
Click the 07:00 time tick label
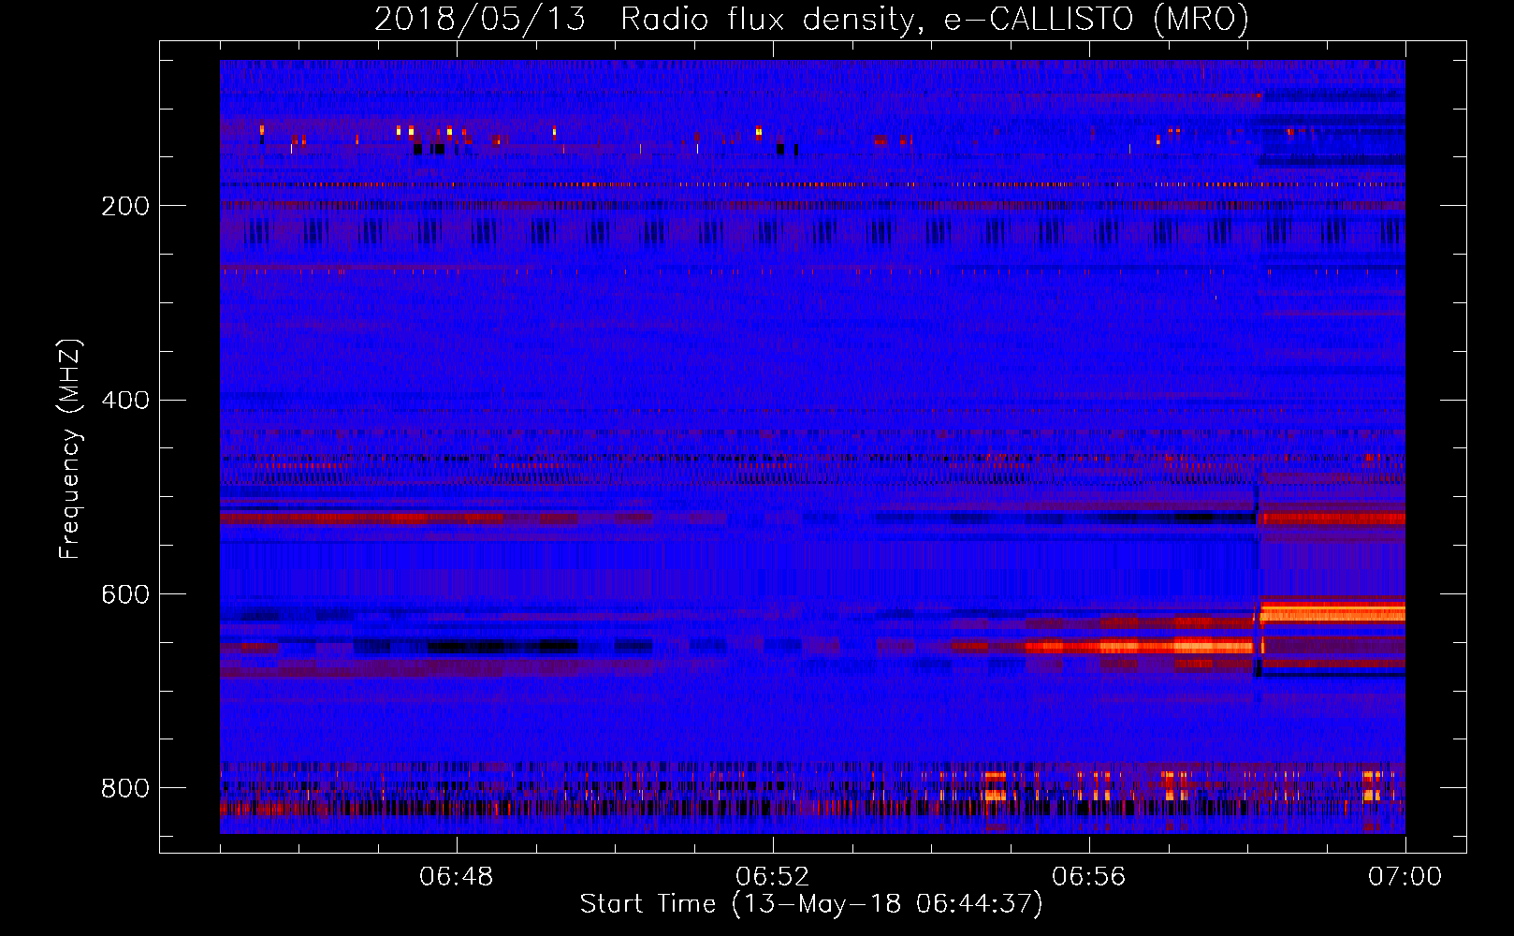pos(1405,877)
